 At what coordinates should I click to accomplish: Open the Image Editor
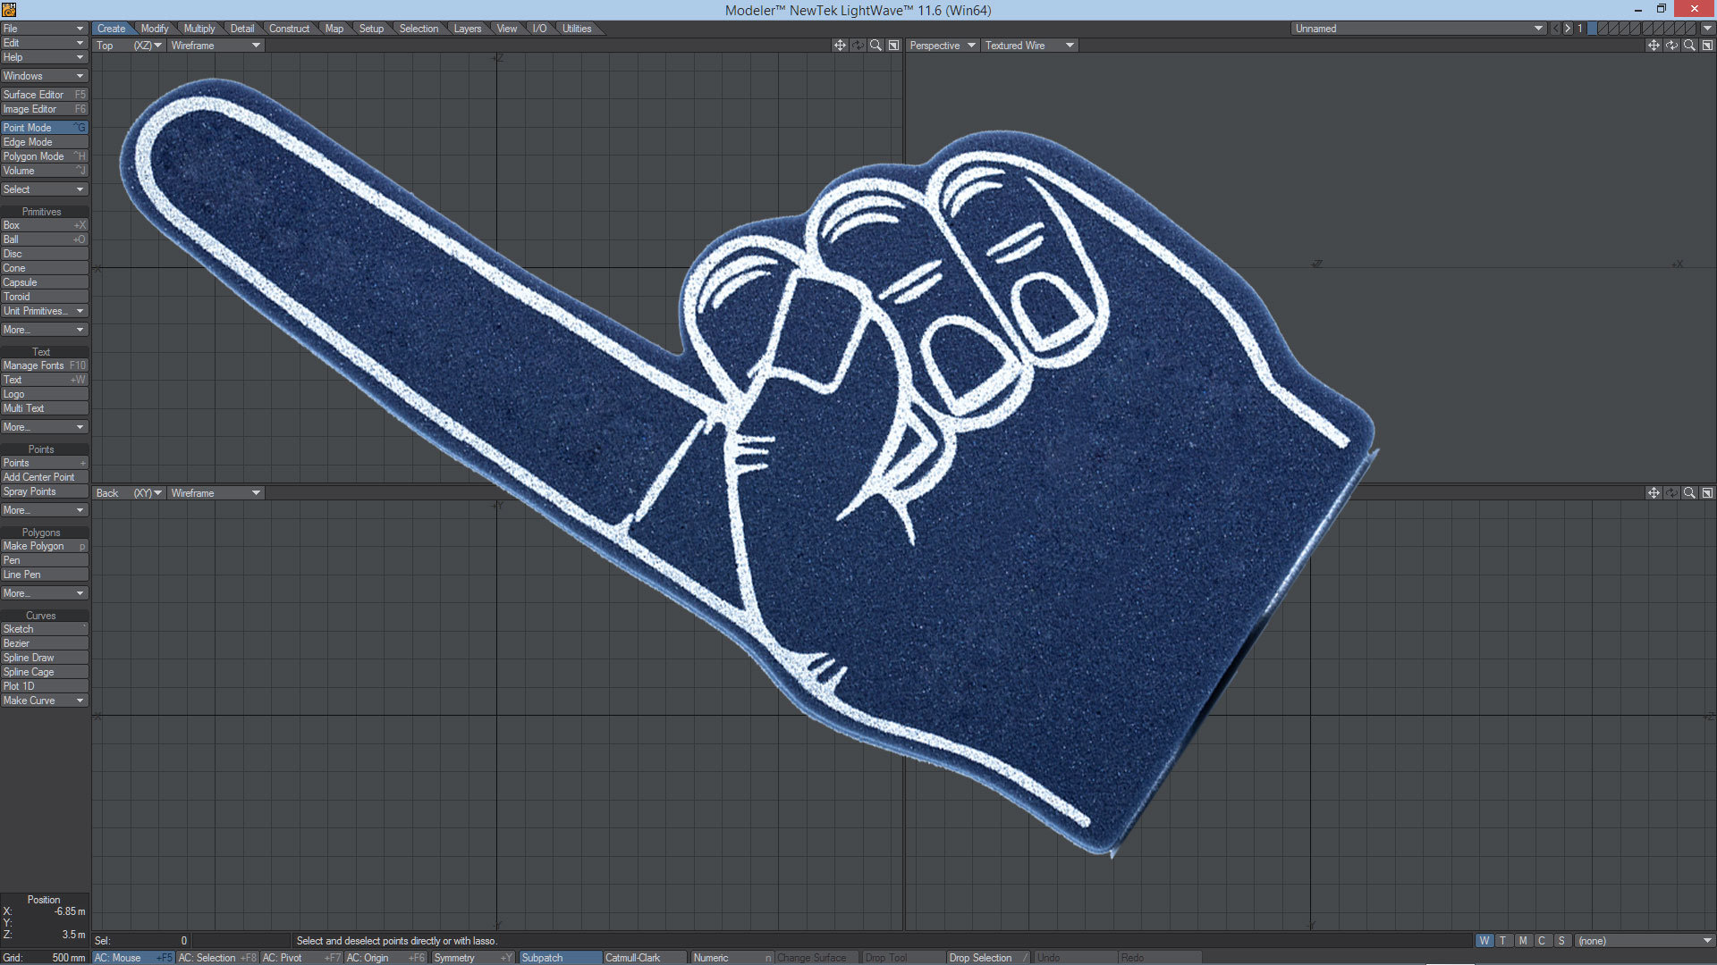(x=44, y=109)
